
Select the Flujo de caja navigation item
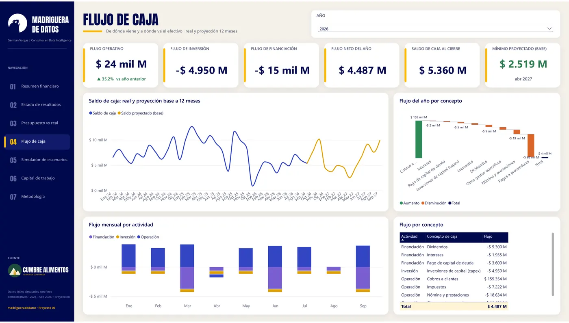point(37,141)
